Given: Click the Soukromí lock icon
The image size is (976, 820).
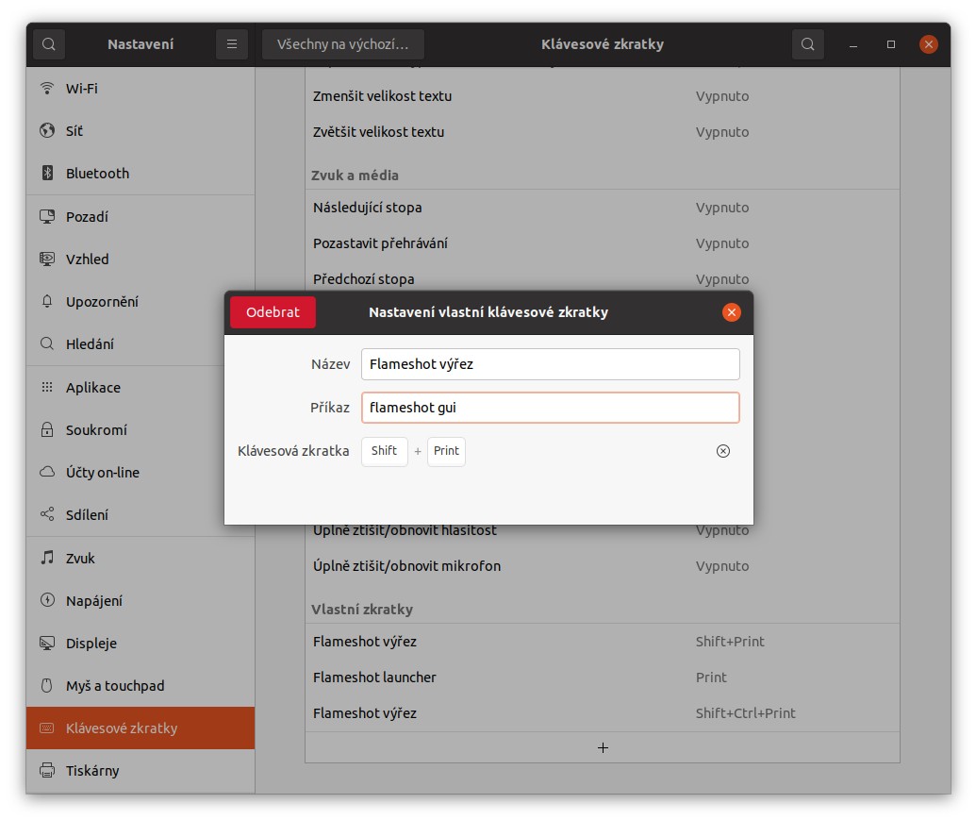Looking at the screenshot, I should point(47,429).
